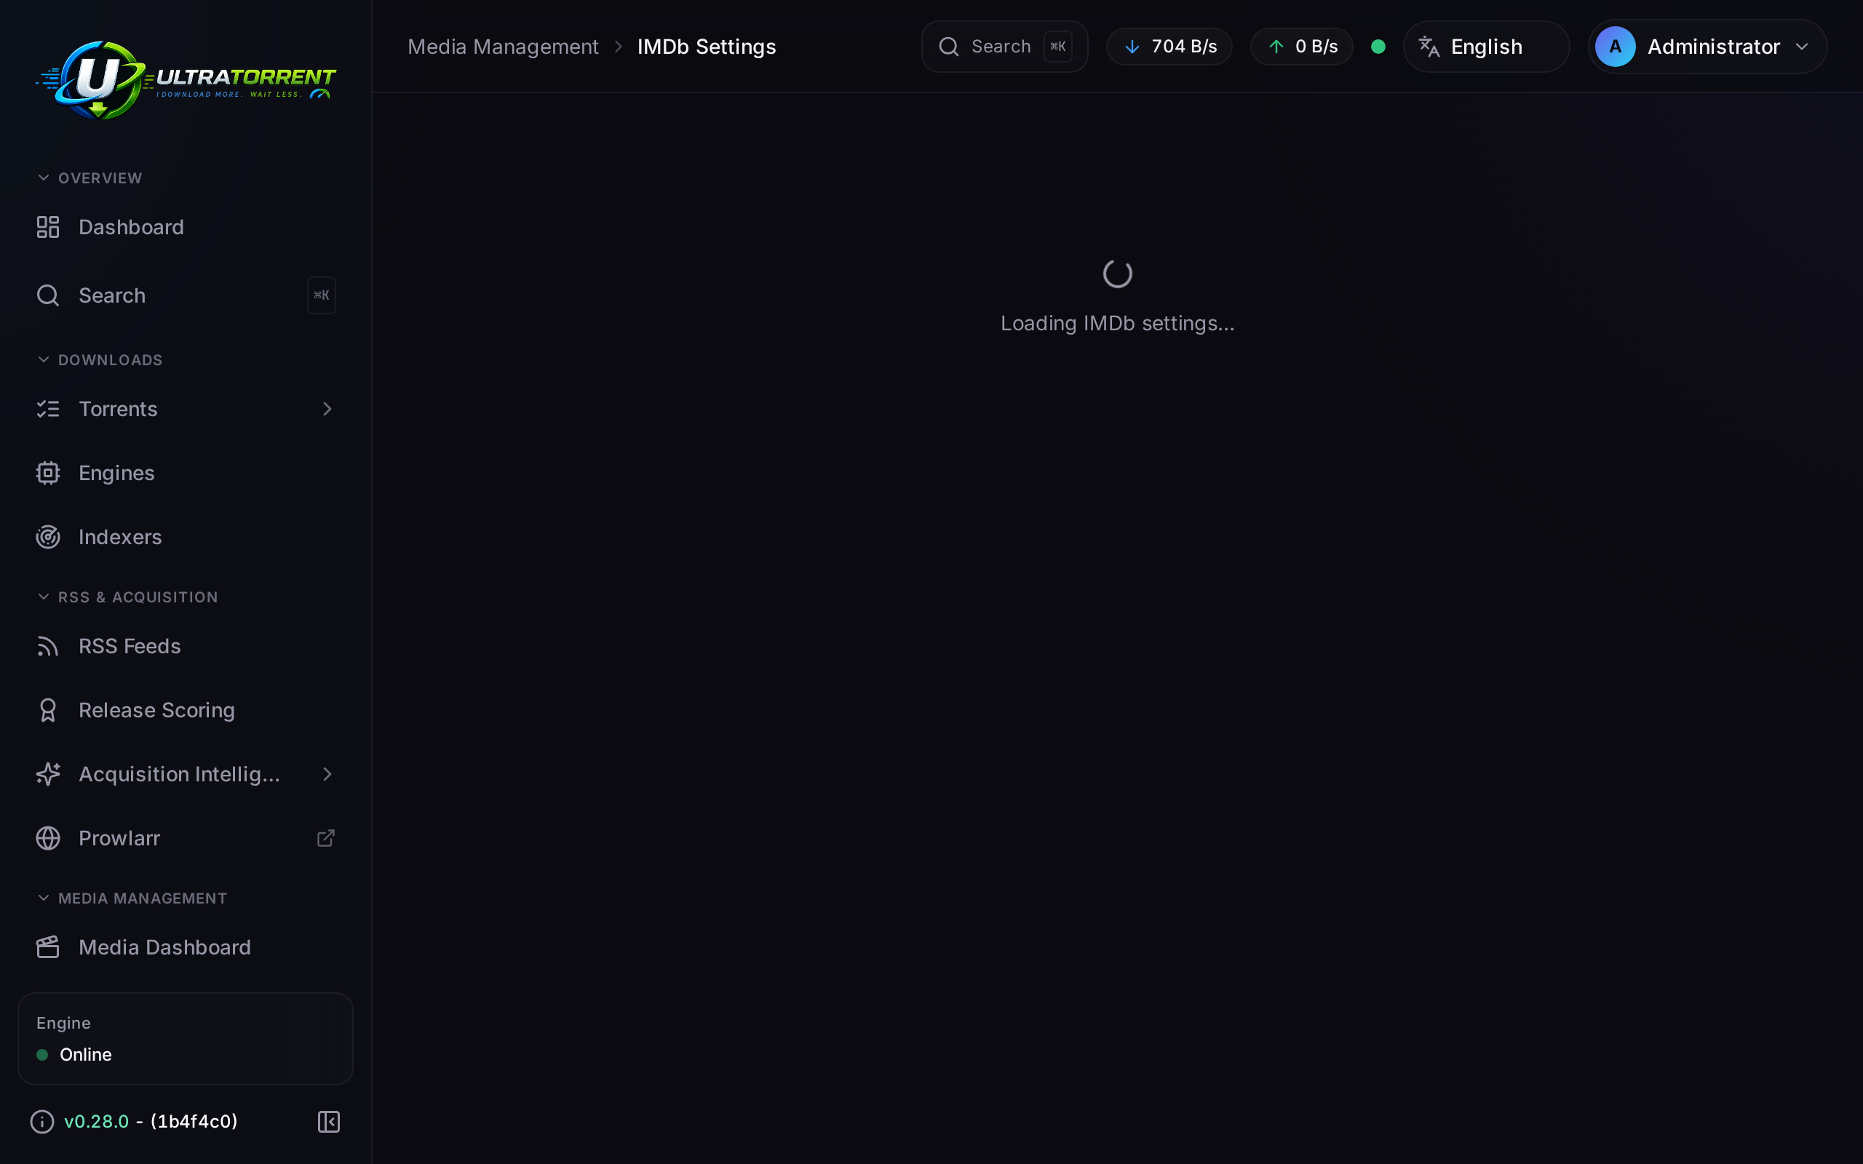Navigate to Indexers
The image size is (1863, 1164).
[x=186, y=537]
